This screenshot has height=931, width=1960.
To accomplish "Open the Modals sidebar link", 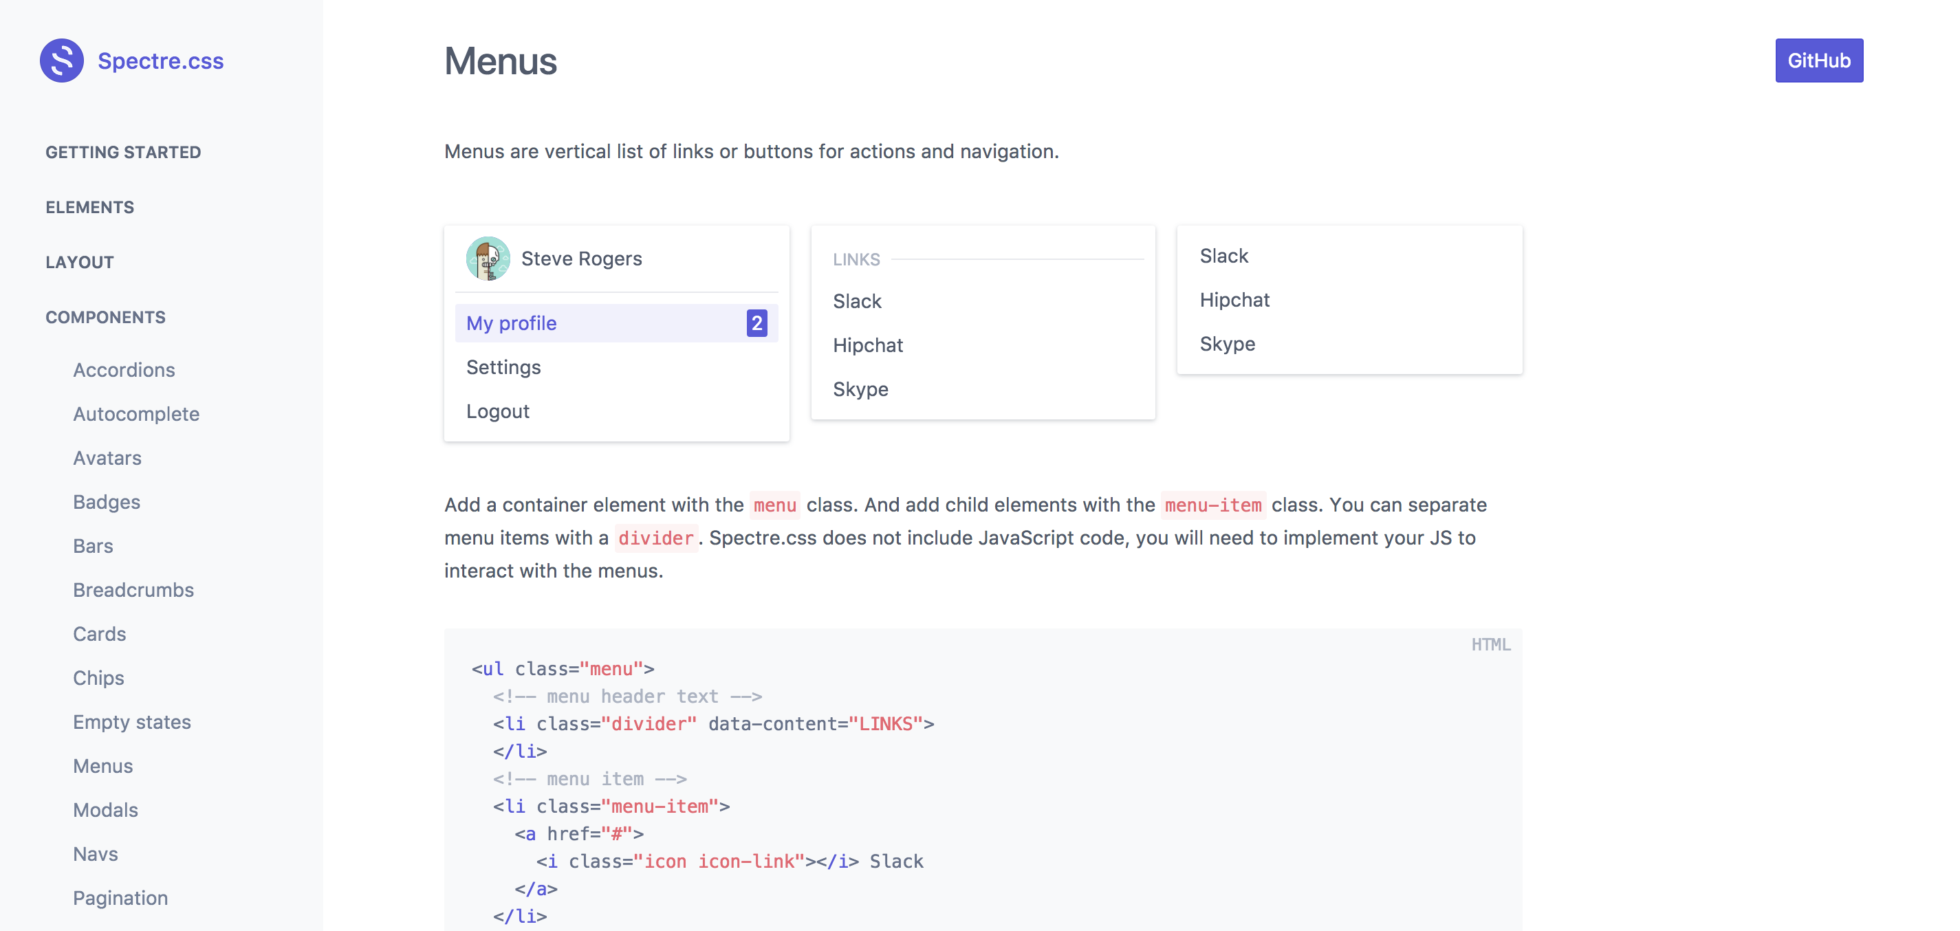I will point(106,810).
